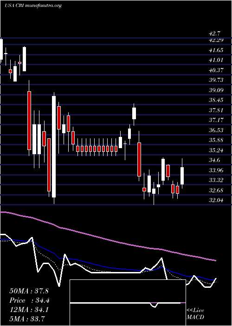The image size is (232, 326).
Task: Click the 12MA : 34.1 readout
Action: pos(29,310)
